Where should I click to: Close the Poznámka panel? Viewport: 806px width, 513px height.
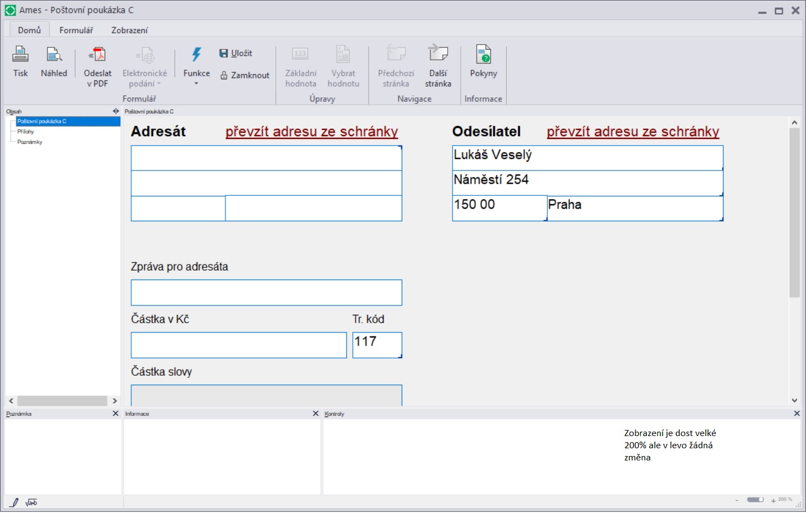[116, 413]
